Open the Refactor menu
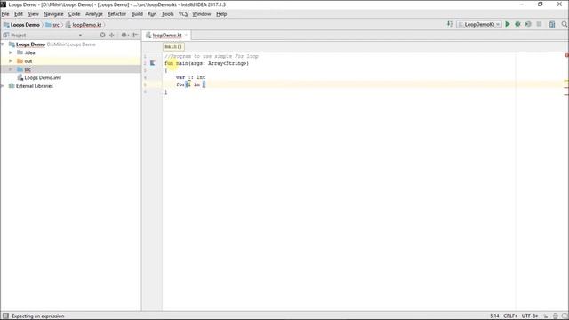 pos(116,14)
